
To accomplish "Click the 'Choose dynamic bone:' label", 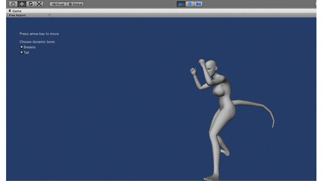I will (x=37, y=42).
